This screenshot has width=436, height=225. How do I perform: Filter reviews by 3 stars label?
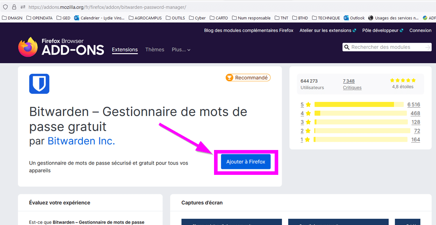click(x=306, y=122)
